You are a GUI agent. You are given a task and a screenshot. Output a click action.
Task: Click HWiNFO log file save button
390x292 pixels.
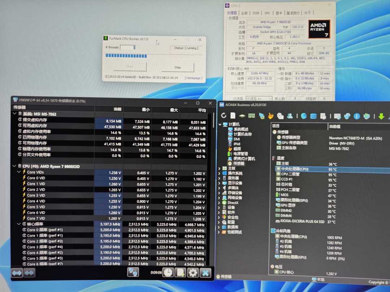[180, 273]
